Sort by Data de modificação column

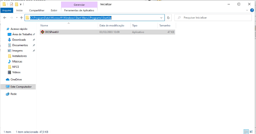[x=112, y=25]
